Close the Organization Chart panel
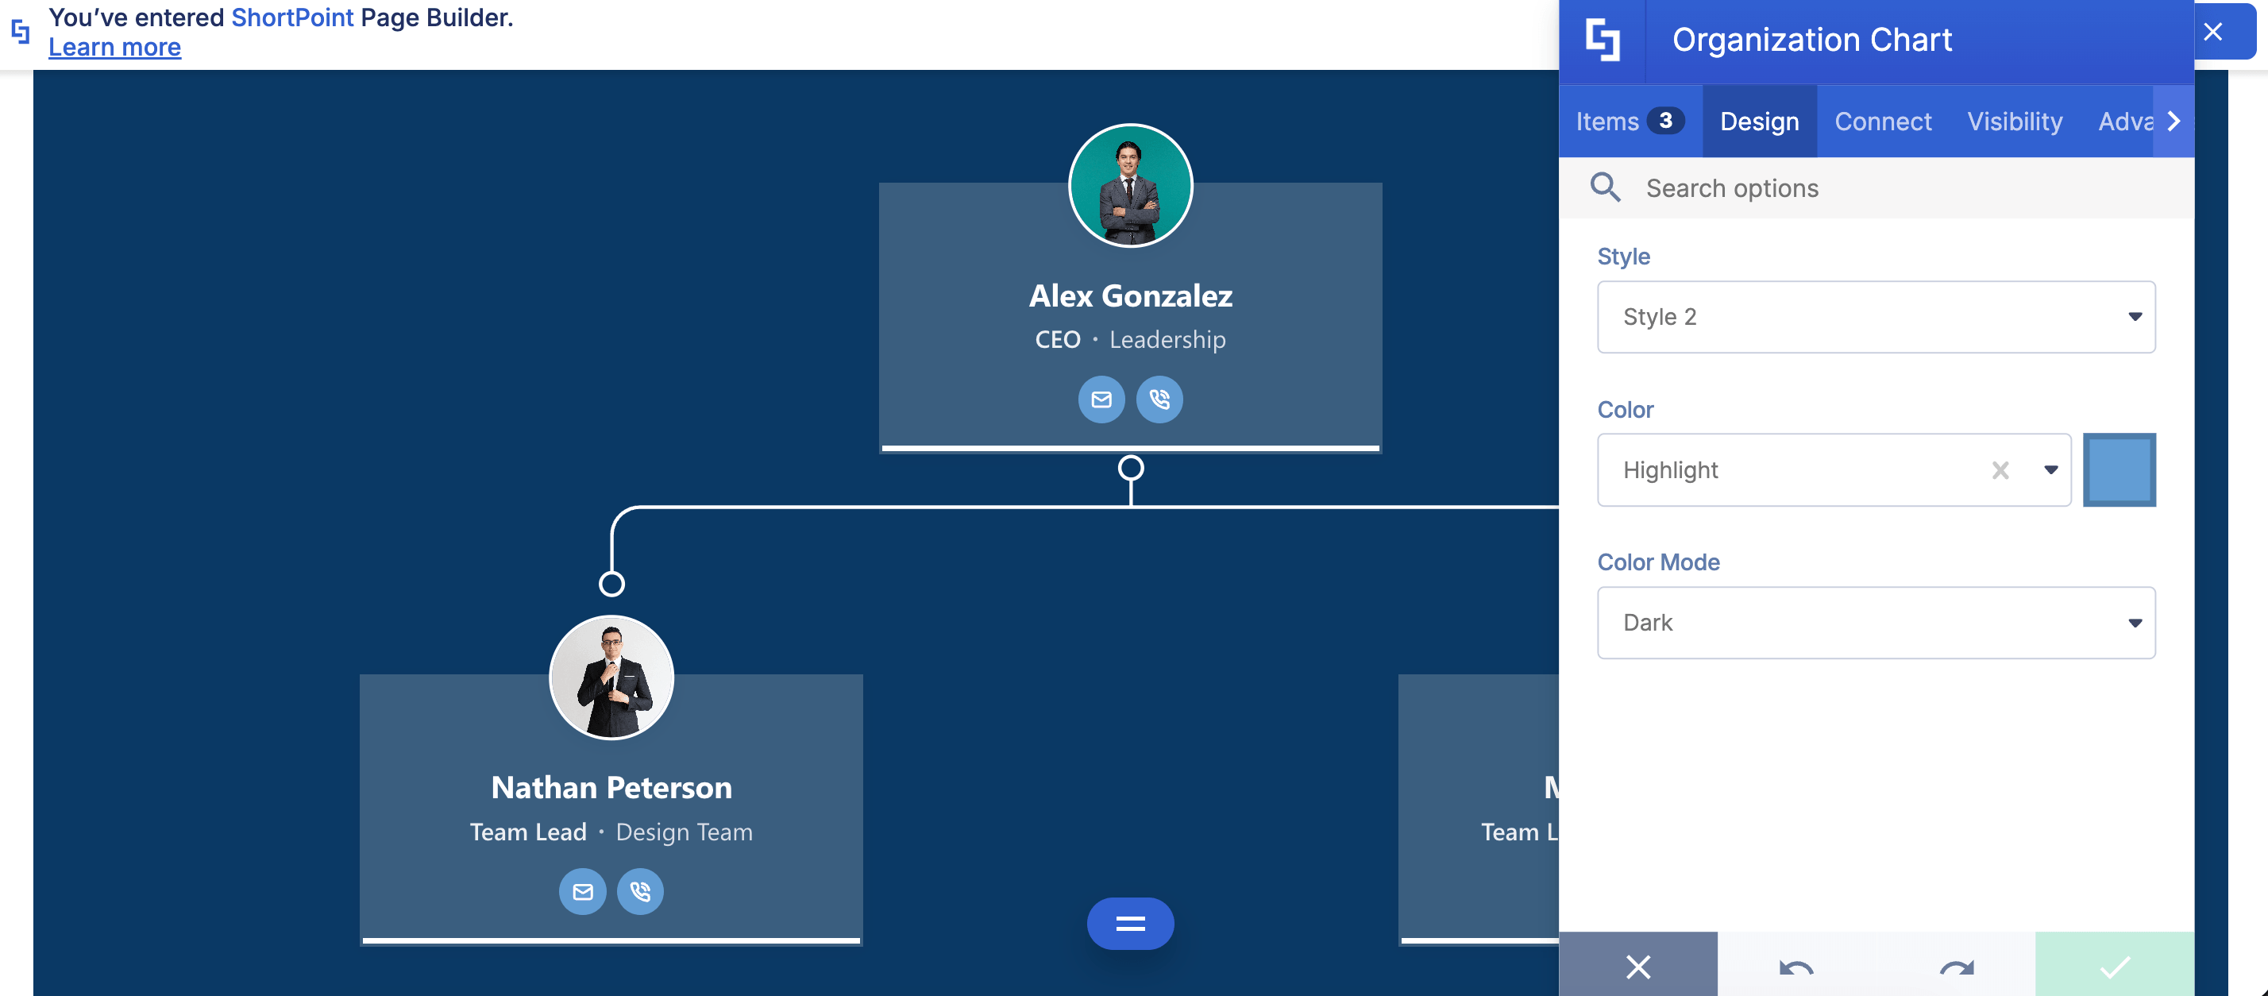Image resolution: width=2268 pixels, height=996 pixels. 2212,33
